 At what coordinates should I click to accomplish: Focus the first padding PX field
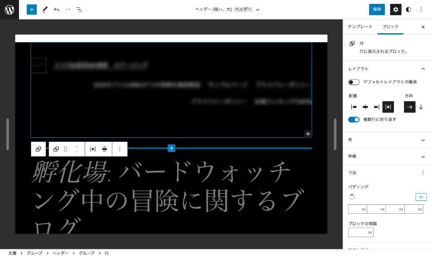pyautogui.click(x=358, y=209)
